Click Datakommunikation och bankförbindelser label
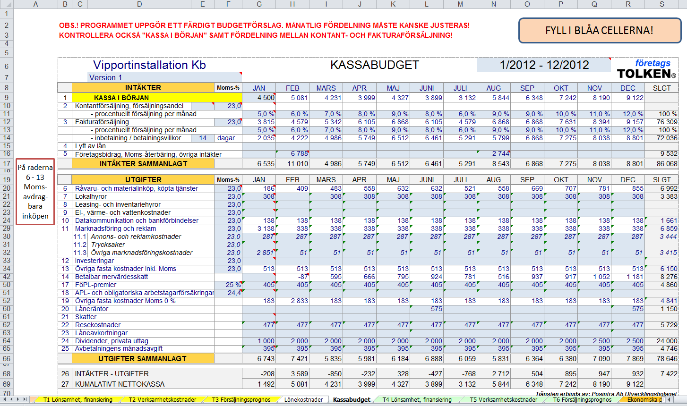 click(137, 220)
